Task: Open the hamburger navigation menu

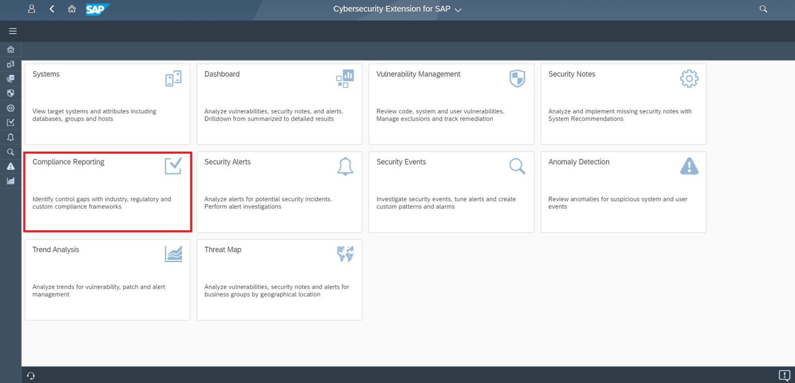Action: (12, 31)
